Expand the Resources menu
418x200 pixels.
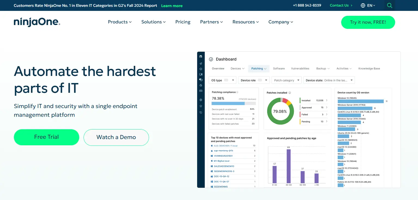246,22
